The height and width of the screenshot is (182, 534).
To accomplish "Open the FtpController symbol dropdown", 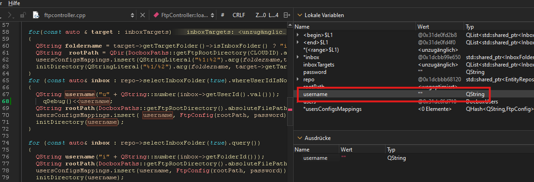I will 213,15.
